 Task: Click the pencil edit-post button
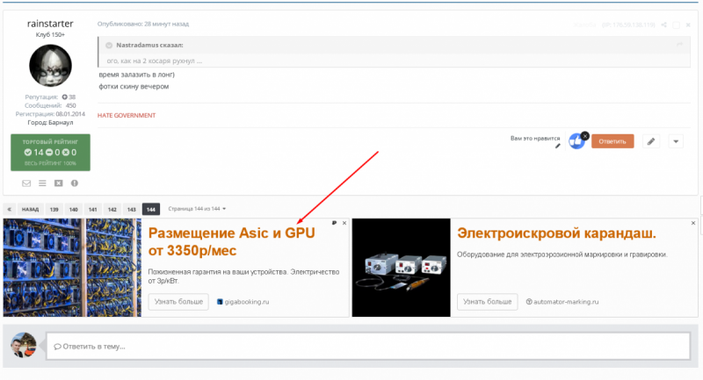(x=651, y=141)
